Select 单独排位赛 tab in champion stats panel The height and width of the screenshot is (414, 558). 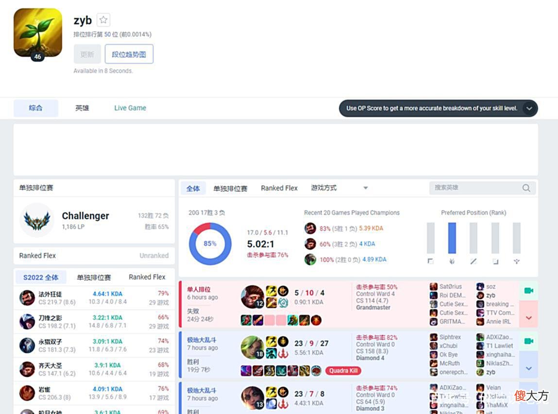94,277
